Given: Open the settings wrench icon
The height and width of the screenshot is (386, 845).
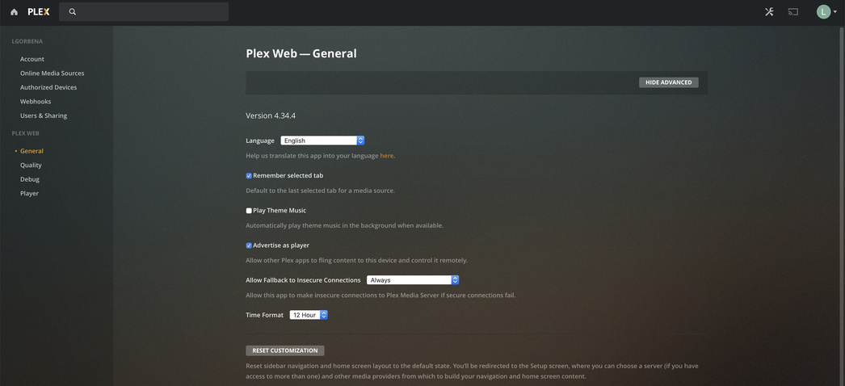Looking at the screenshot, I should (769, 12).
